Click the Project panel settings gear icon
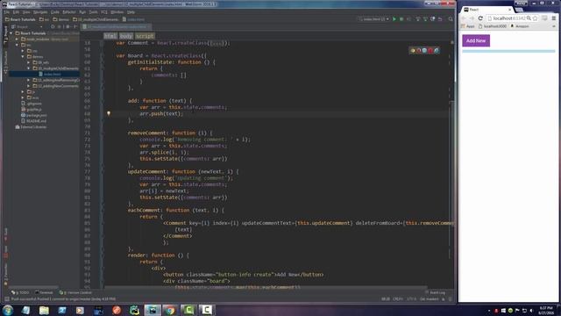The height and width of the screenshot is (316, 561). pyautogui.click(x=67, y=26)
